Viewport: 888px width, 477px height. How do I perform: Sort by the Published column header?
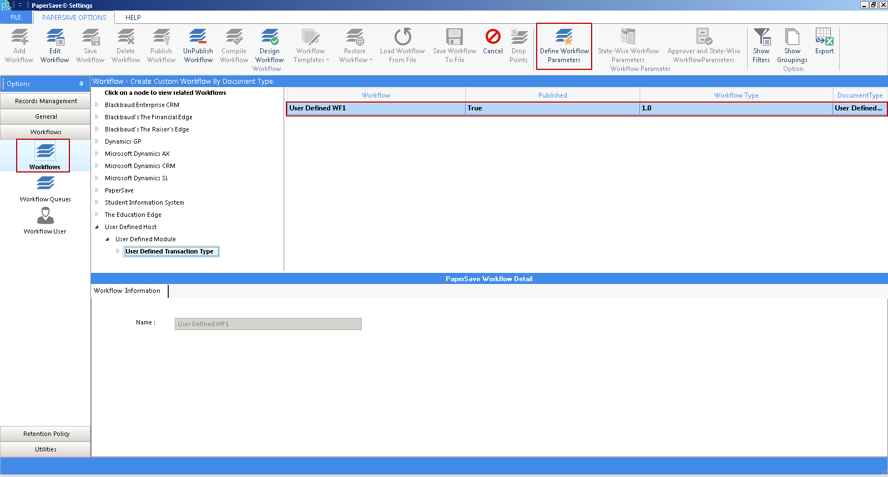click(552, 95)
